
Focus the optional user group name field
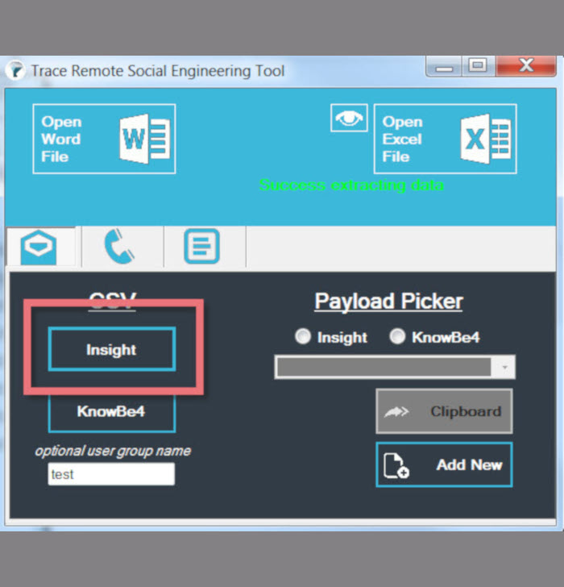click(111, 474)
